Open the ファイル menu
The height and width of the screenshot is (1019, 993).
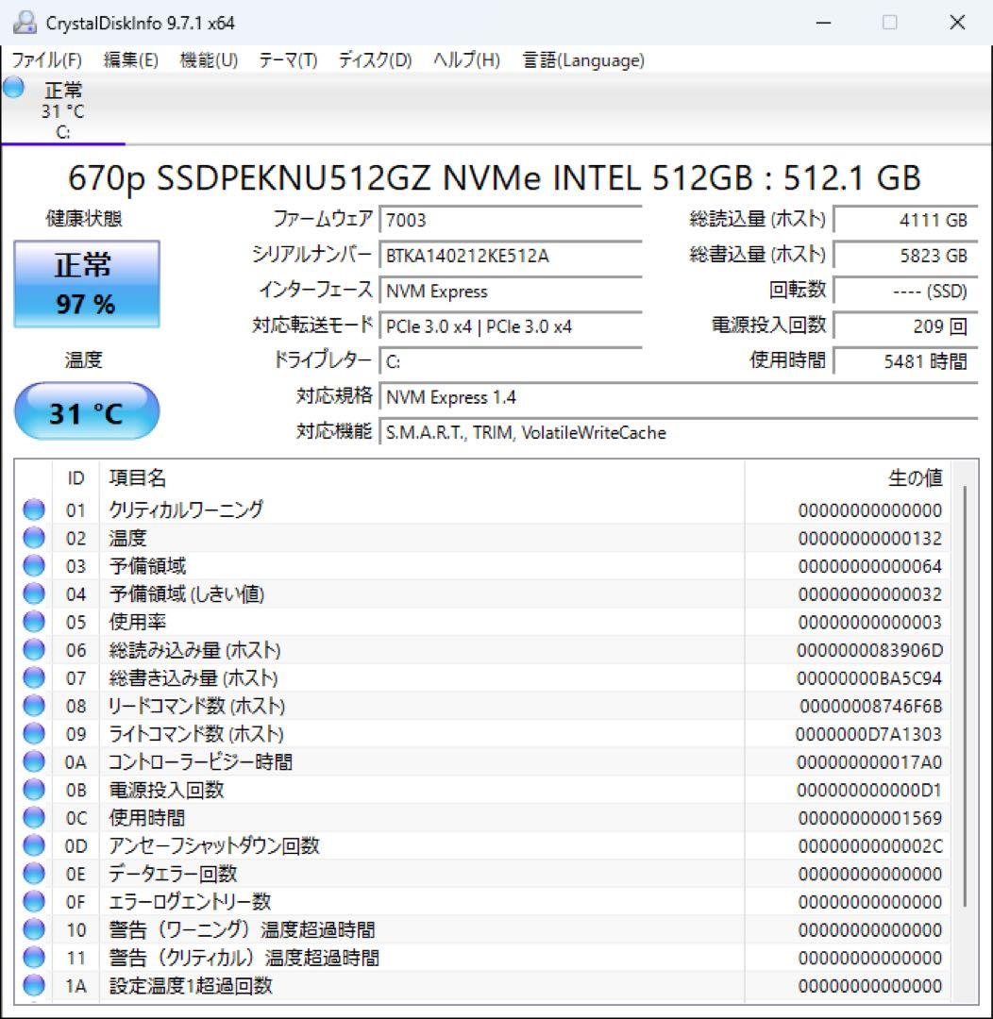[x=43, y=59]
